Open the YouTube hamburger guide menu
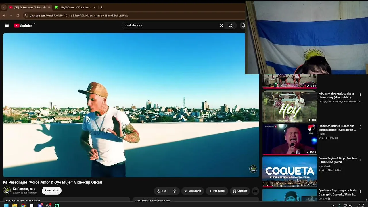Viewport: 368px width, 207px height. (x=7, y=26)
